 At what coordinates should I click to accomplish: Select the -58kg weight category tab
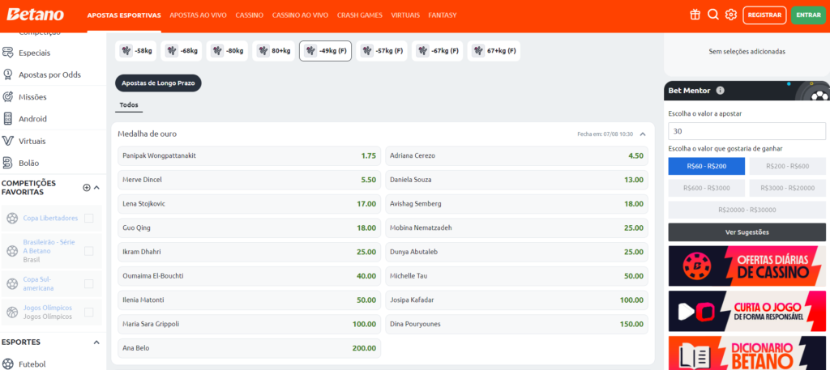[x=136, y=51]
